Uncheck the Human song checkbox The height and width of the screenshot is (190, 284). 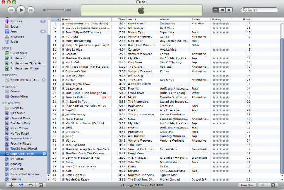click(x=63, y=80)
